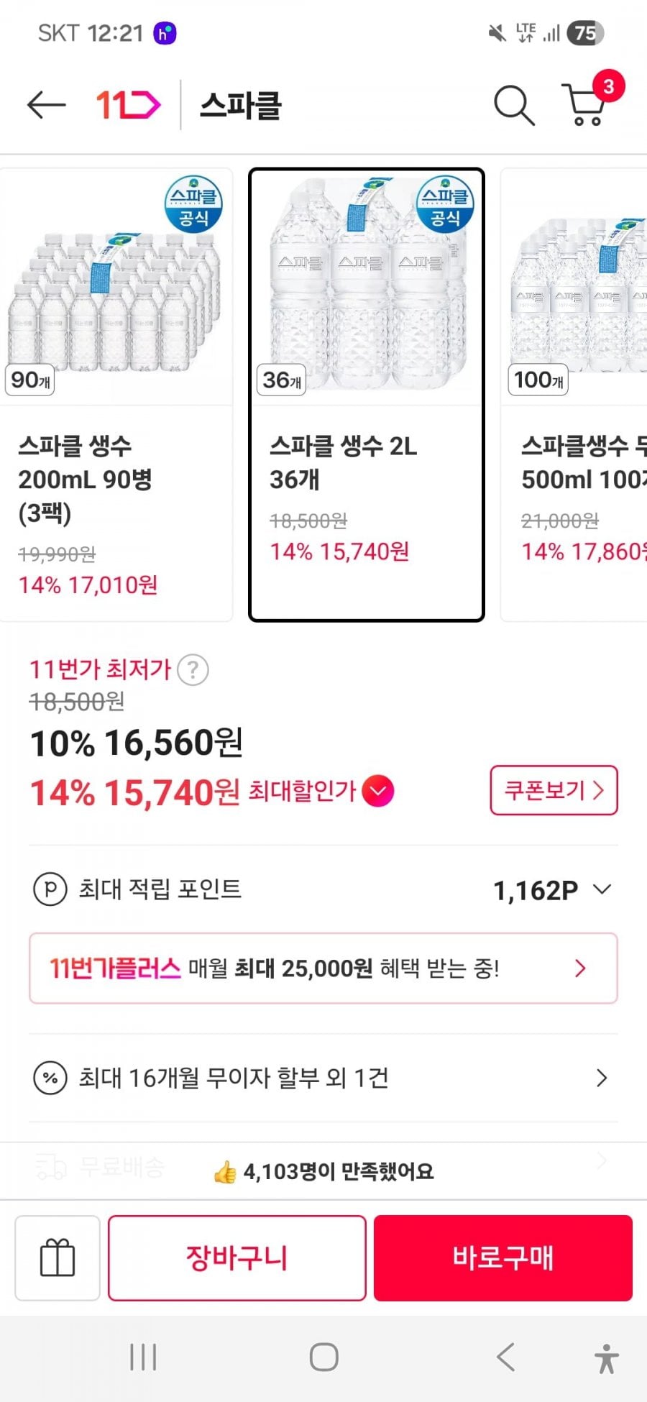The height and width of the screenshot is (1402, 647).
Task: Open 4,103명이 만족했어요 reviews
Action: pyautogui.click(x=323, y=1172)
